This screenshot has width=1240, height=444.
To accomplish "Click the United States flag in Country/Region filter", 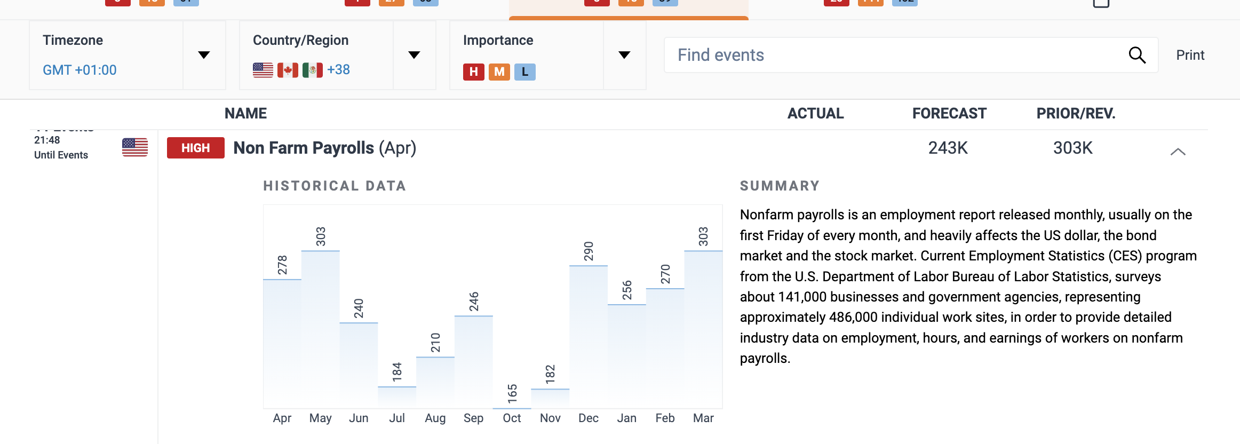I will pos(263,70).
